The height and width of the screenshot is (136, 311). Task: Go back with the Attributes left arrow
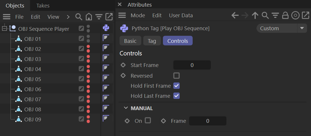coord(235,16)
